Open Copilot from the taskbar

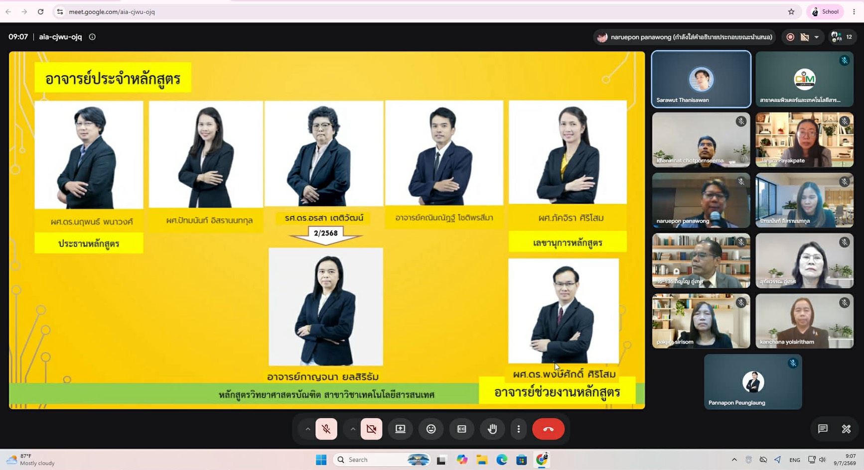click(462, 460)
